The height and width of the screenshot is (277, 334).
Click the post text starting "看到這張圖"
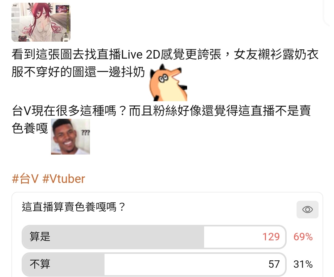(165, 63)
